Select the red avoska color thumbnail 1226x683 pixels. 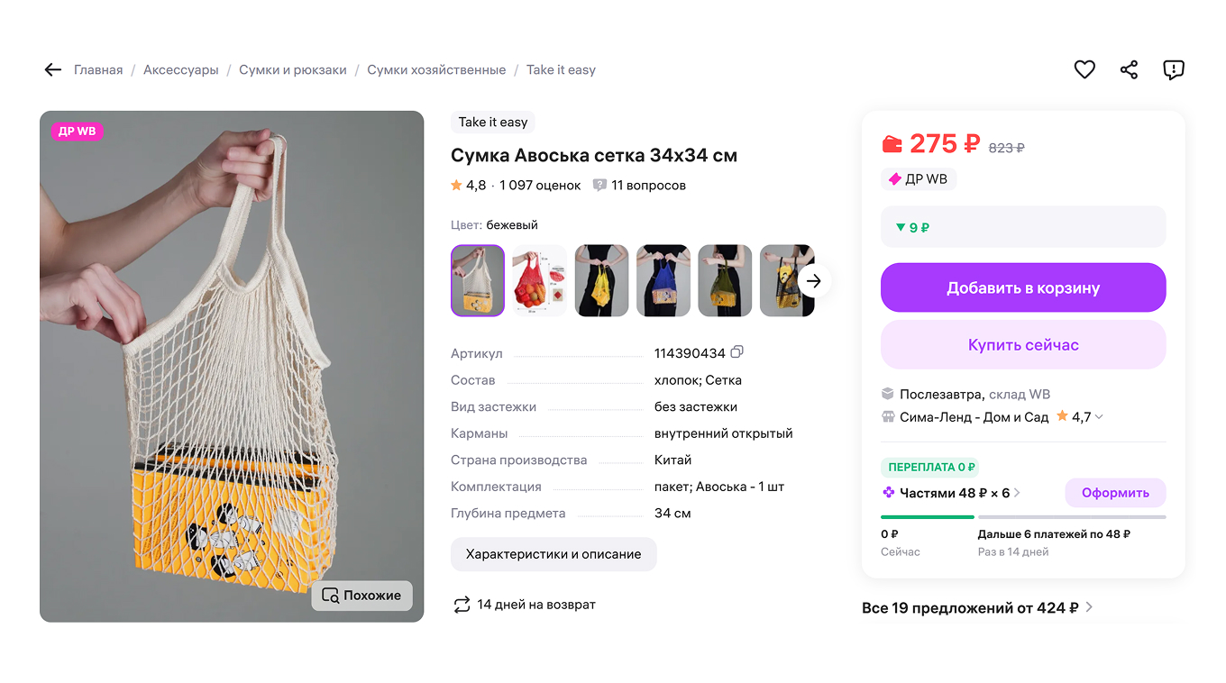click(x=539, y=281)
